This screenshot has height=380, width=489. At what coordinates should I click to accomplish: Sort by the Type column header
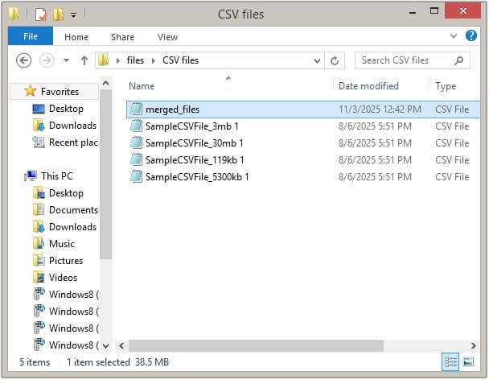click(x=446, y=86)
